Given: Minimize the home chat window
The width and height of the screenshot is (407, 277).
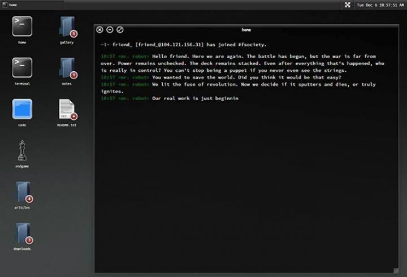Looking at the screenshot, I should point(110,29).
